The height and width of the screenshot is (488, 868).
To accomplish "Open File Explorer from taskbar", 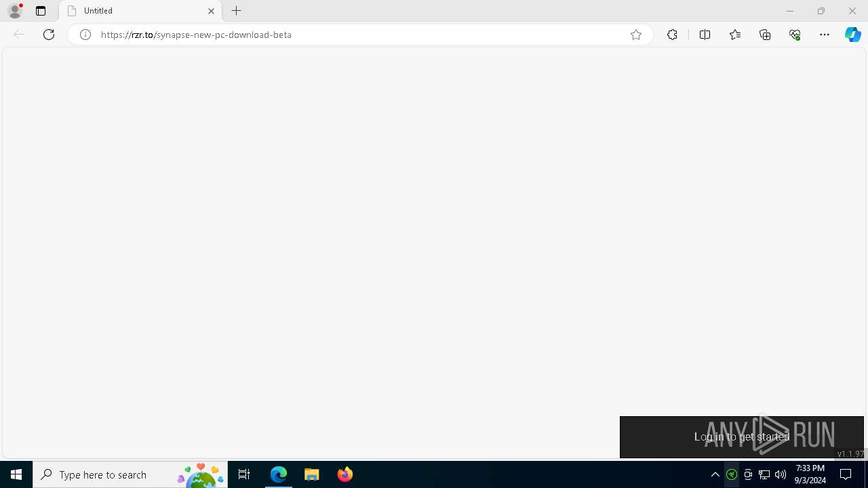I will click(x=312, y=474).
